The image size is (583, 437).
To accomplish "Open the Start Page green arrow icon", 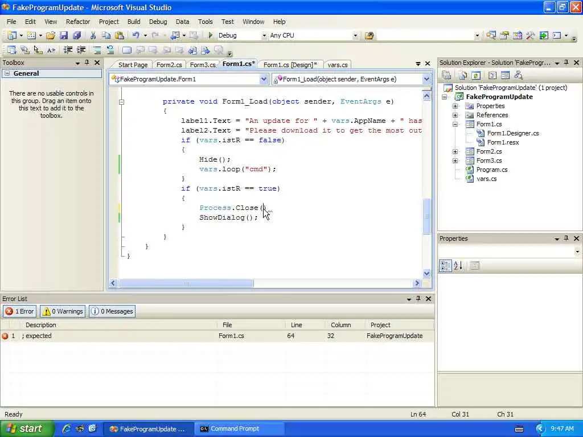I will click(544, 35).
